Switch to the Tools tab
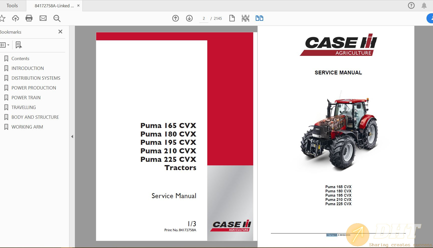 point(12,6)
